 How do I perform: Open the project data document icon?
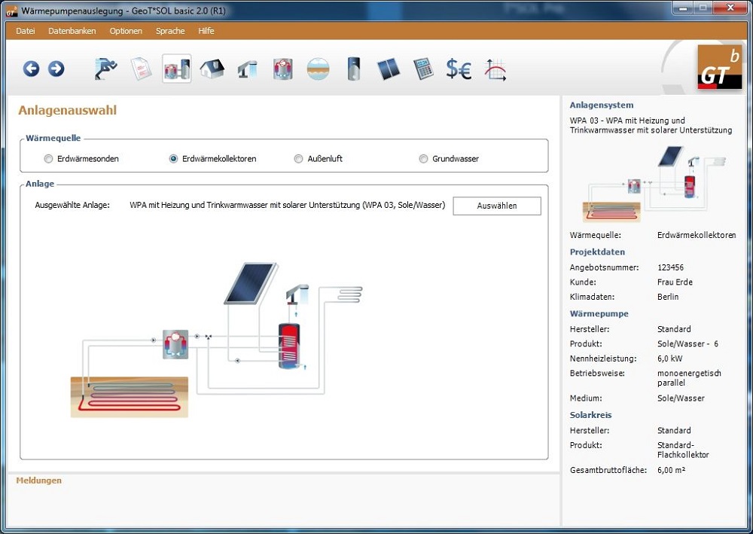click(x=141, y=69)
